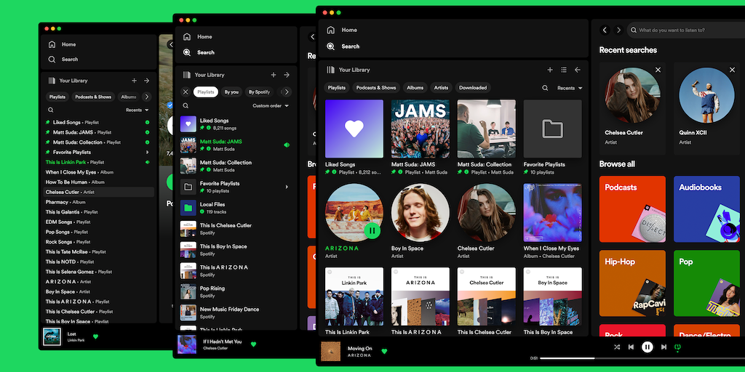Click Home in the middle window
This screenshot has height=372, width=745.
pos(197,36)
